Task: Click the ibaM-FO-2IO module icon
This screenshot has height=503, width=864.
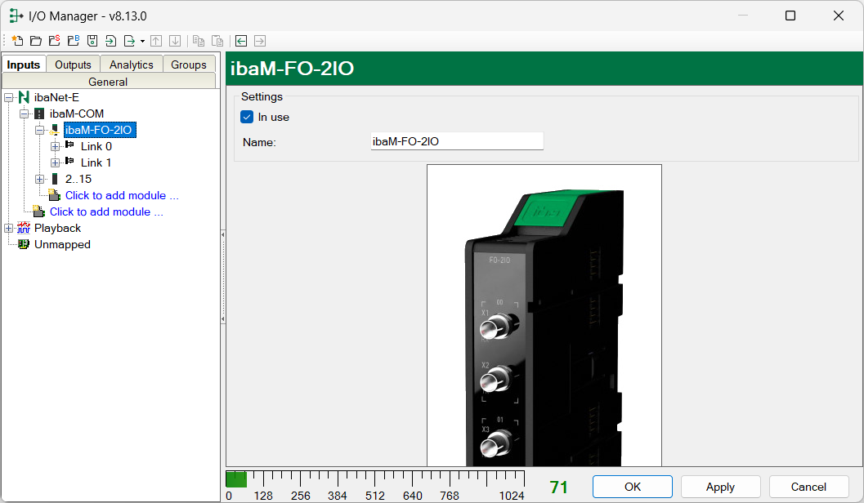Action: pos(55,130)
